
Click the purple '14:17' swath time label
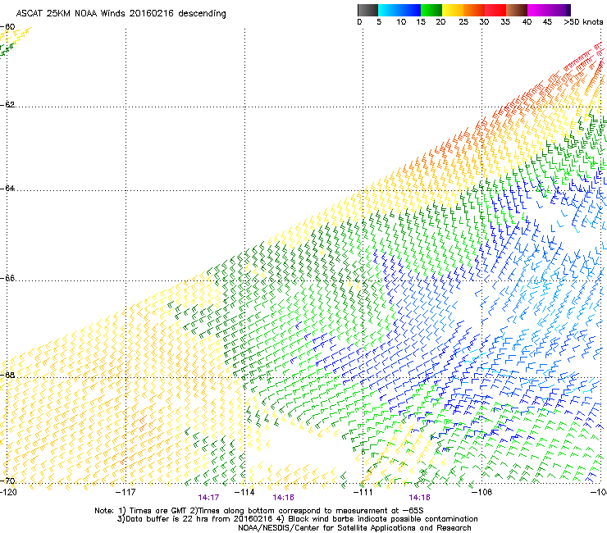pyautogui.click(x=208, y=498)
